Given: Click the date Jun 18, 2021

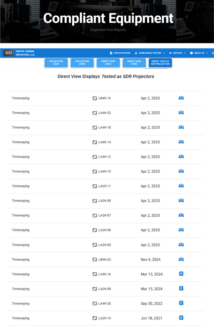Looking at the screenshot, I should pyautogui.click(x=151, y=318).
